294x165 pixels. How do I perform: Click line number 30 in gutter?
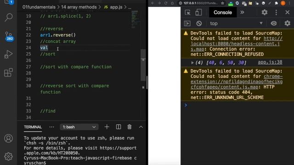(x=28, y=86)
